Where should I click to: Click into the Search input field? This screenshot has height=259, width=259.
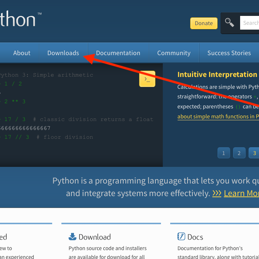249,23
